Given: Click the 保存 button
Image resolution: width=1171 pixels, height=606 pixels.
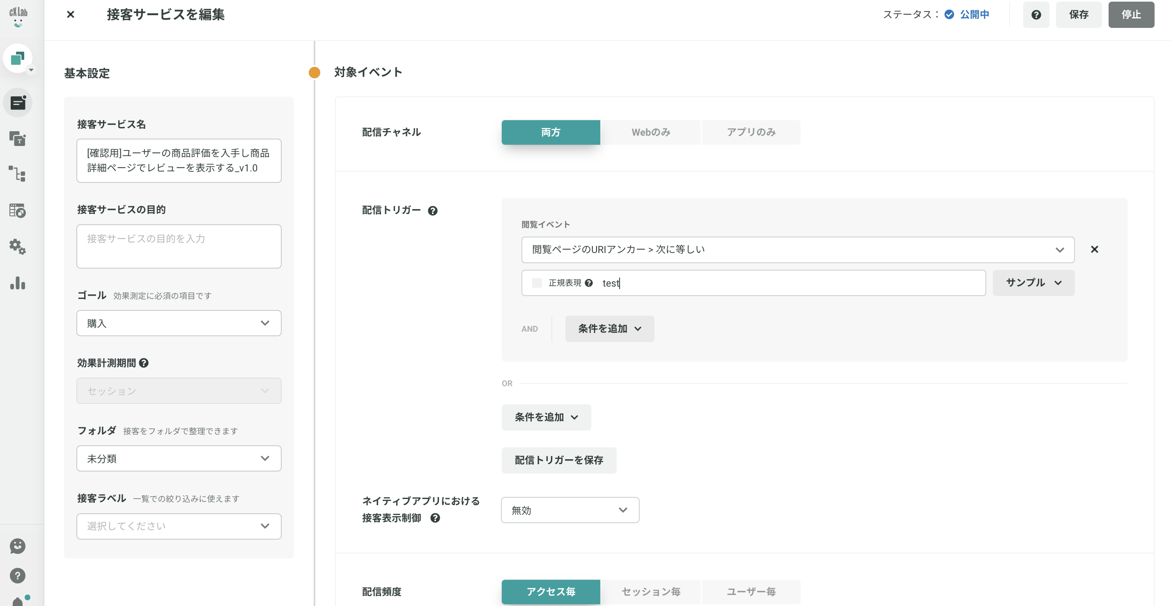Looking at the screenshot, I should (1078, 14).
